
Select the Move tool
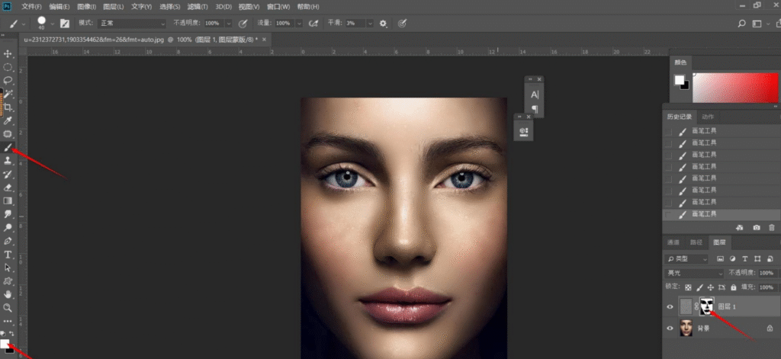point(8,53)
